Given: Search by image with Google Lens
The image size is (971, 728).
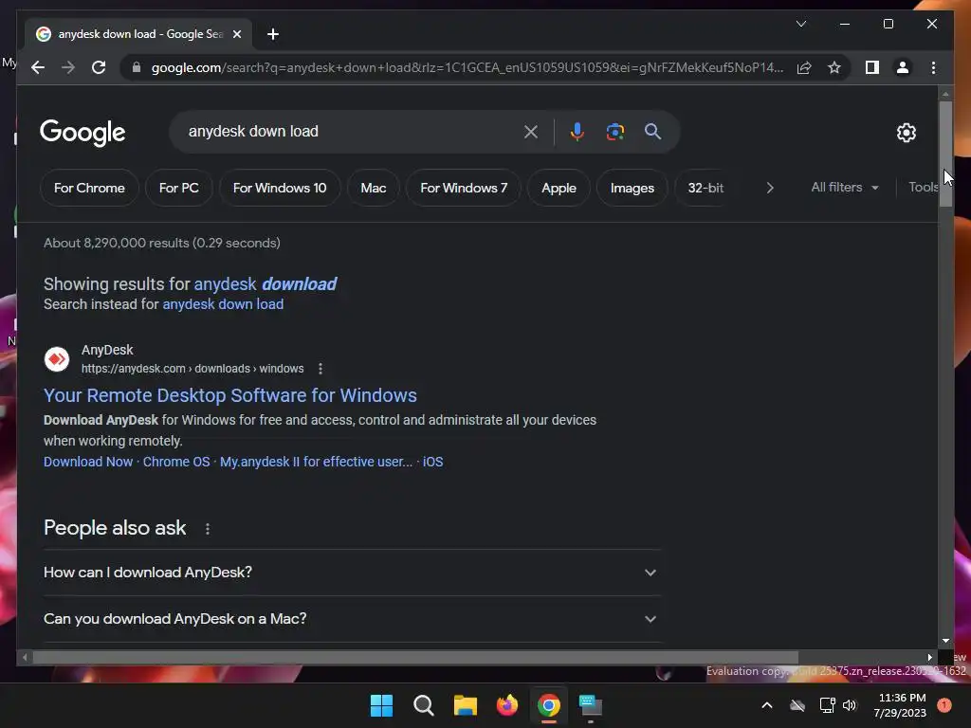Looking at the screenshot, I should 614,132.
